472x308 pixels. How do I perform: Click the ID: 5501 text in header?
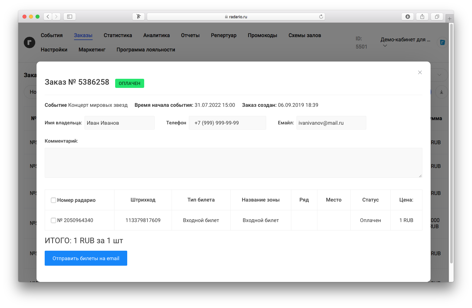pyautogui.click(x=361, y=43)
